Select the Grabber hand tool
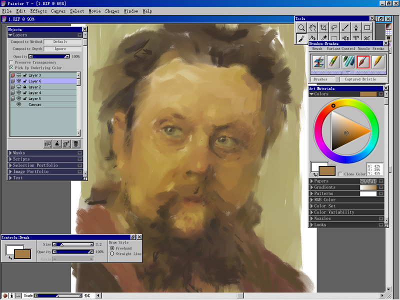Image resolution: width=400 pixels, height=300 pixels. click(x=312, y=27)
